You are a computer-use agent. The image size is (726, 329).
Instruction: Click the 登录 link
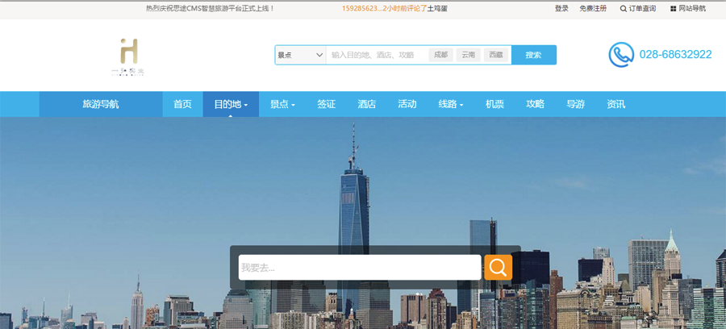coord(561,9)
